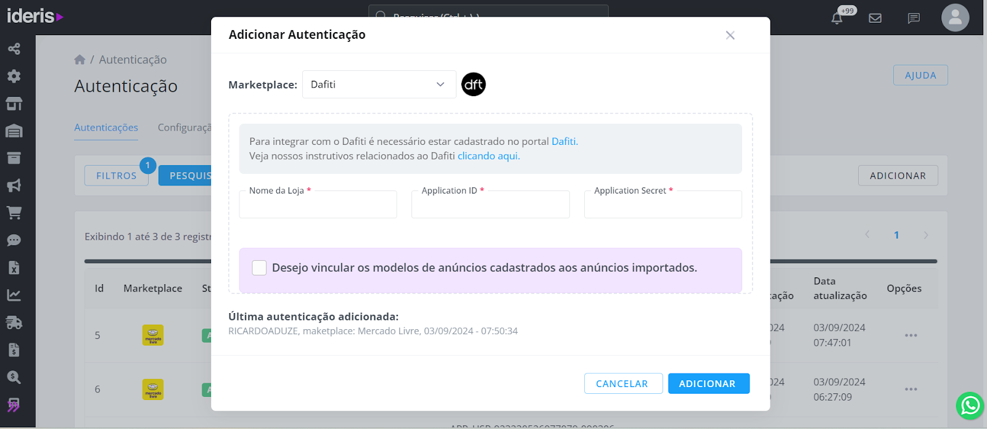Viewport: 987px width, 429px height.
Task: Click the ideris logo in top bar
Action: coord(35,16)
